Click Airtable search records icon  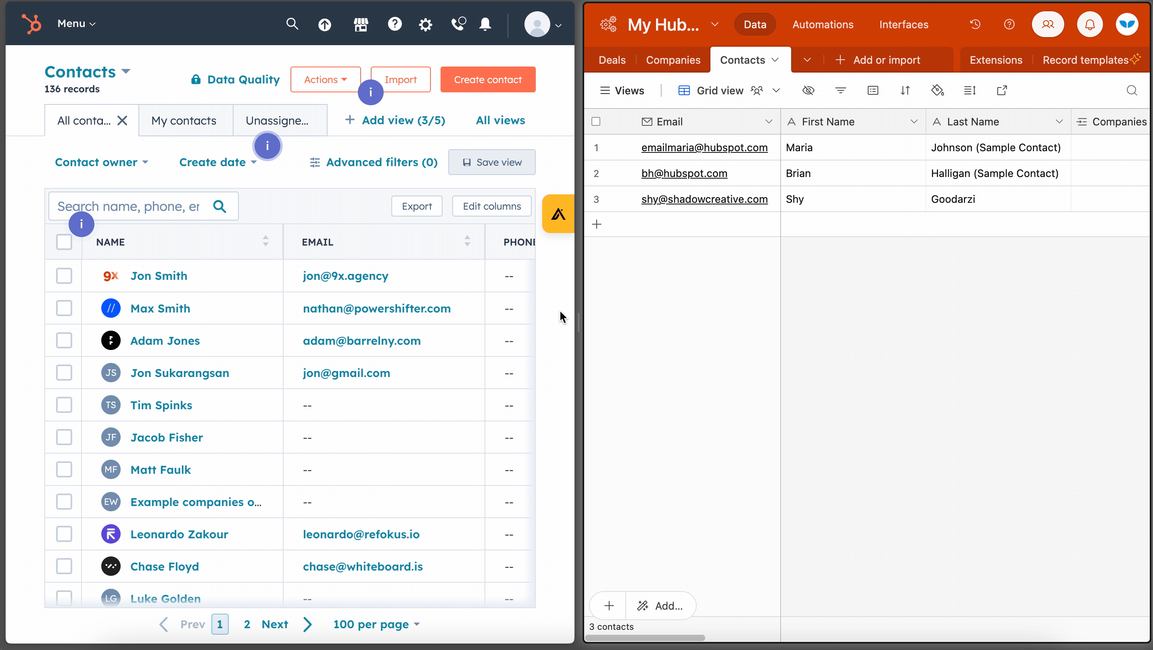(x=1132, y=90)
